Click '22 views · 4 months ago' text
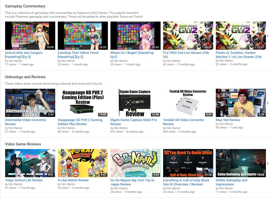Viewport: 270px width, 198px height. pyautogui.click(x=179, y=192)
